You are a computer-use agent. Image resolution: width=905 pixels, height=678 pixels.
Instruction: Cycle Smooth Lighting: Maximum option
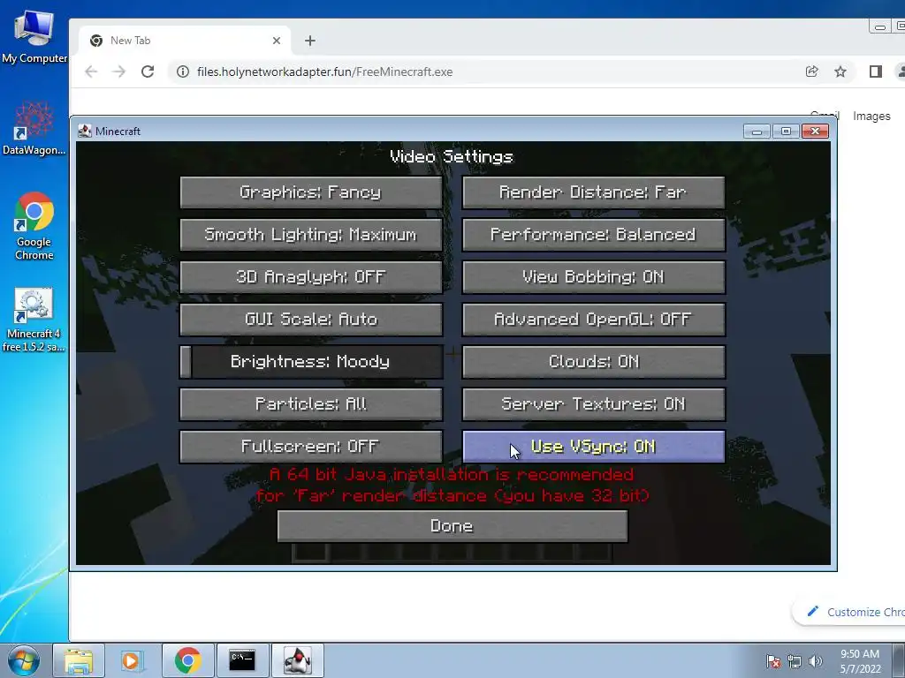click(311, 235)
